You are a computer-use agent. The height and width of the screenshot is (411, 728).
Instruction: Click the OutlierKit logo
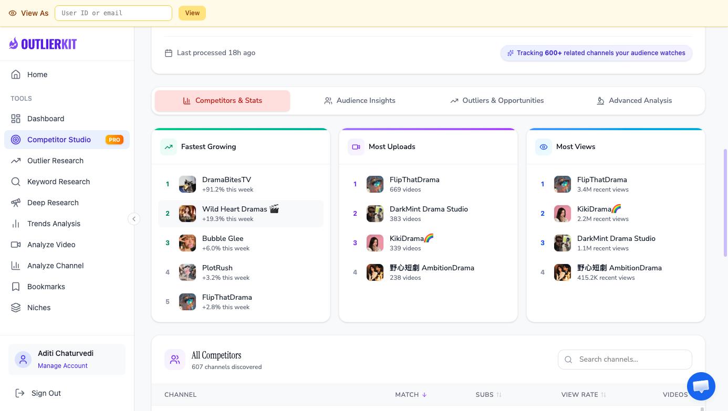click(43, 44)
